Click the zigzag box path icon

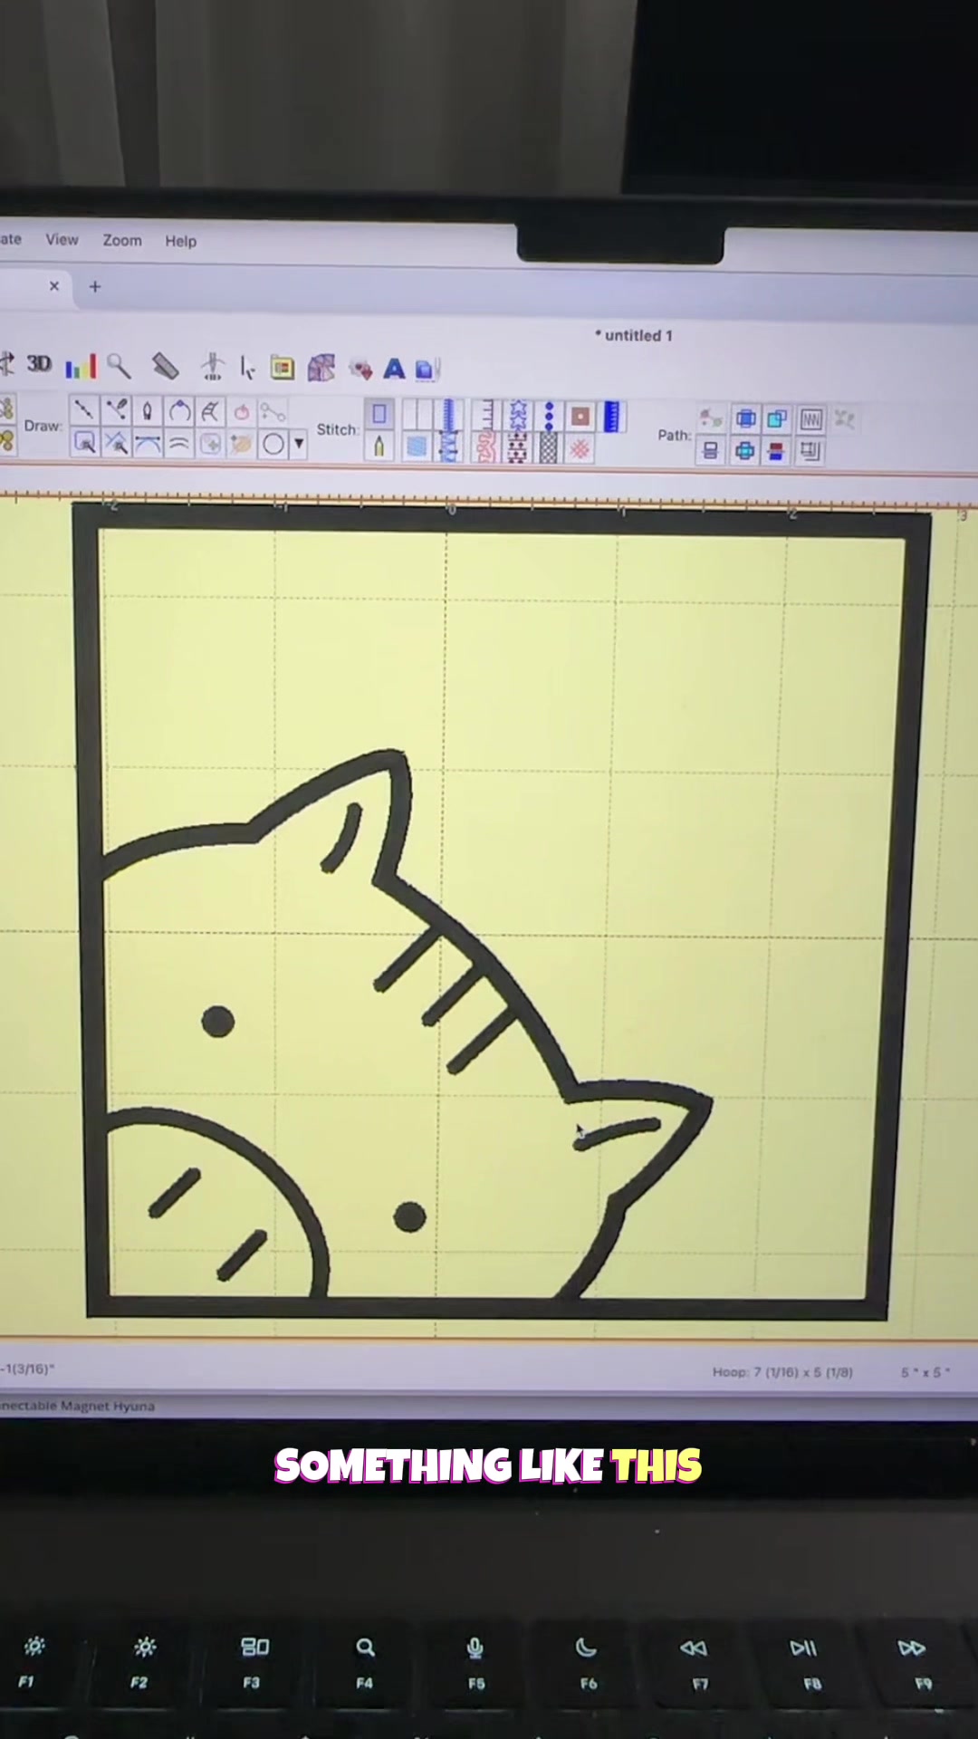[x=810, y=419]
